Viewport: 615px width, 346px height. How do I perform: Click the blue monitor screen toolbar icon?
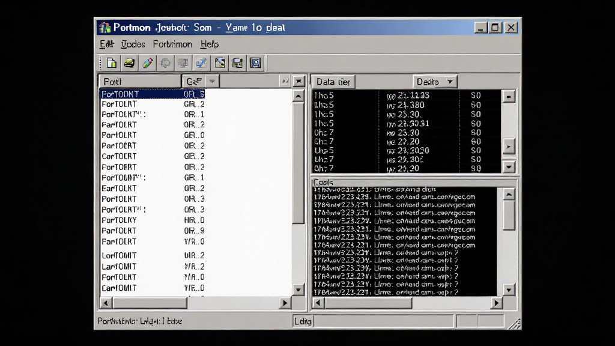(255, 62)
